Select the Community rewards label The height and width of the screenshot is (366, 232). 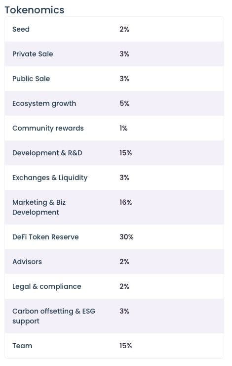[48, 129]
